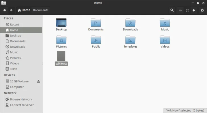The width and height of the screenshot is (207, 113).
Task: Open Recent in the Places sidebar
Action: pos(21,24)
